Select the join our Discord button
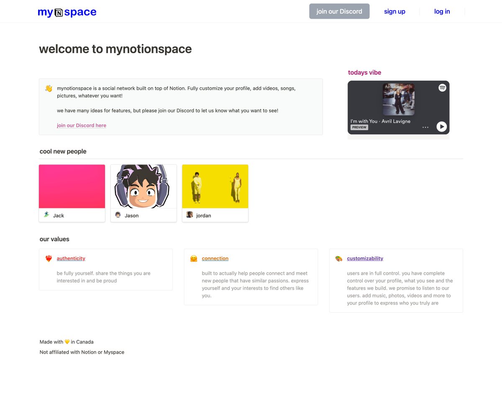This screenshot has width=502, height=411. click(x=339, y=11)
